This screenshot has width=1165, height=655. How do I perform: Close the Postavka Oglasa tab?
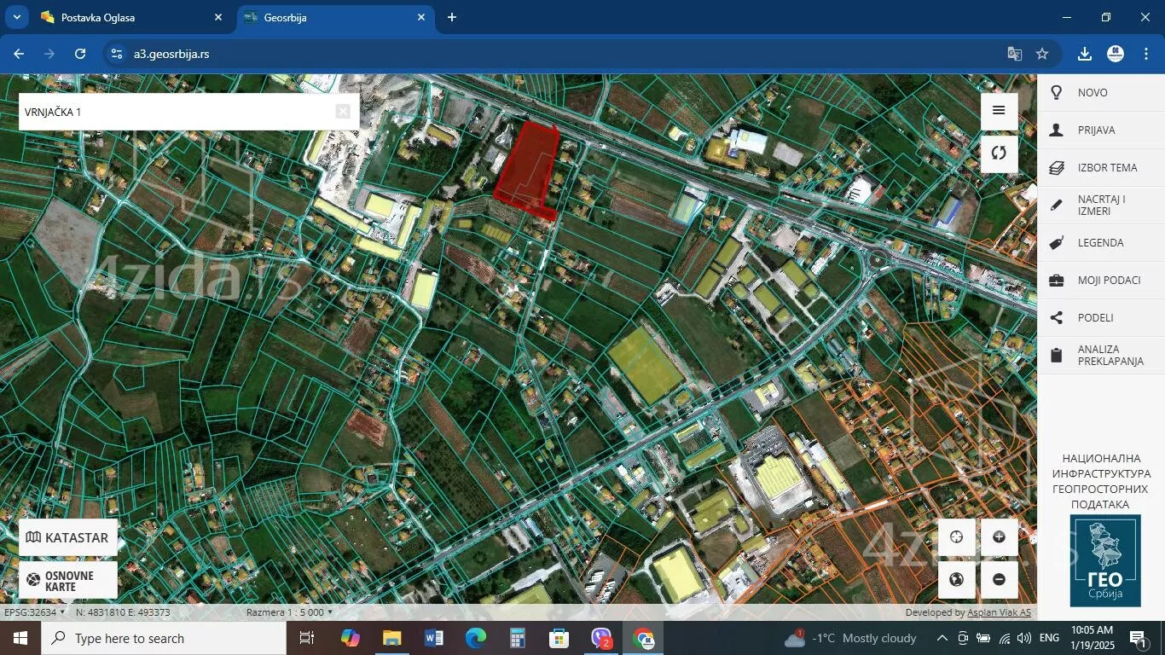tap(218, 17)
